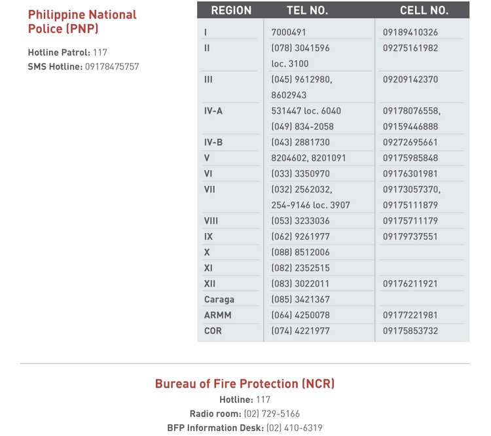491x436 pixels.
Task: Click BFP Information Desk number (02) 410-6319
Action: 294,428
